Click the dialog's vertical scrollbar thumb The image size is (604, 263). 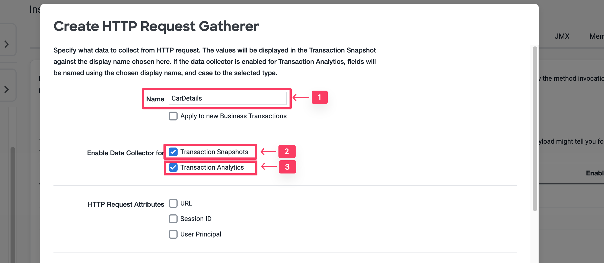[x=535, y=128]
